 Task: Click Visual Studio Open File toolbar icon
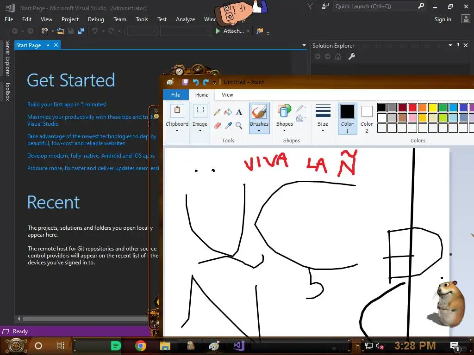pos(61,31)
